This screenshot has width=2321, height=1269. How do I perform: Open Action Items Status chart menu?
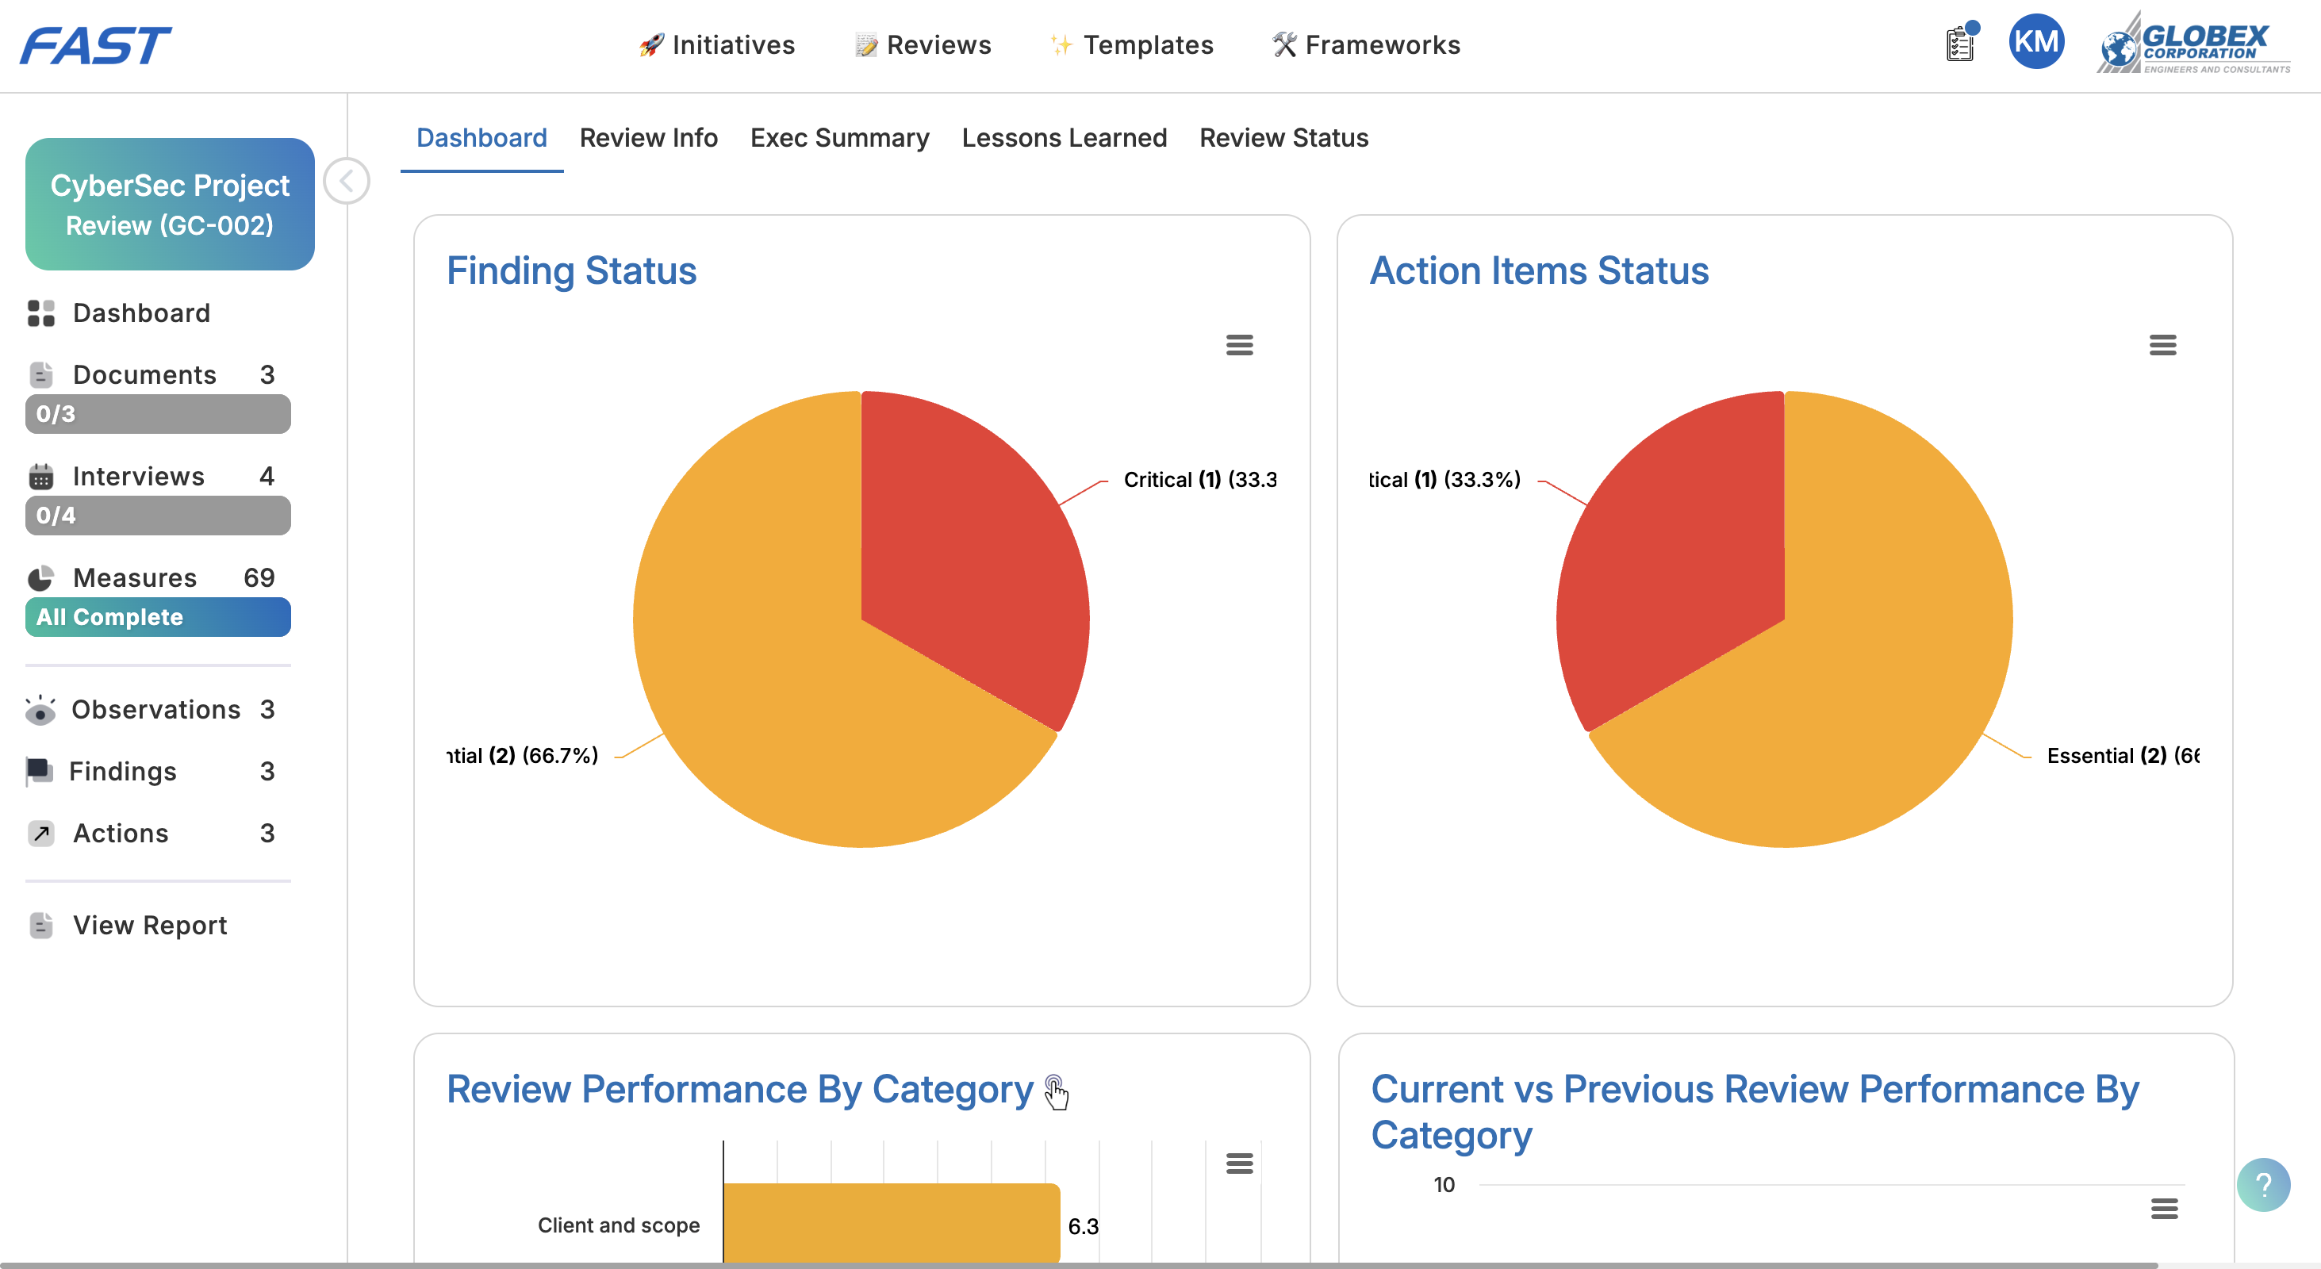[2162, 345]
